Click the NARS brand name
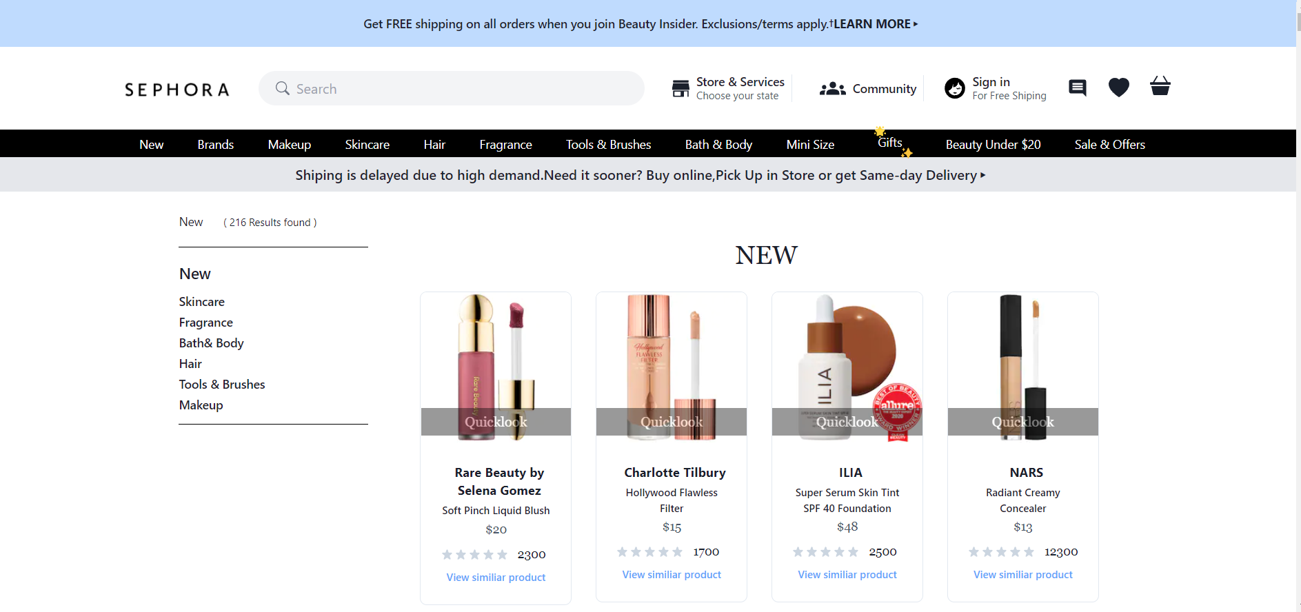The image size is (1301, 612). click(1027, 473)
